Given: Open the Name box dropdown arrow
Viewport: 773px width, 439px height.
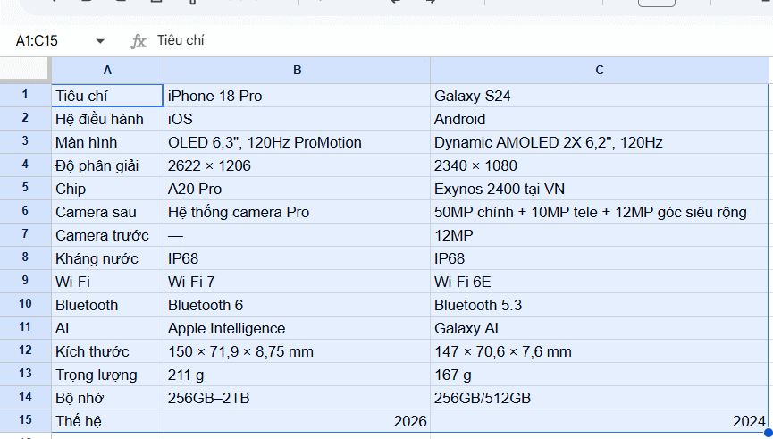Looking at the screenshot, I should pyautogui.click(x=100, y=41).
